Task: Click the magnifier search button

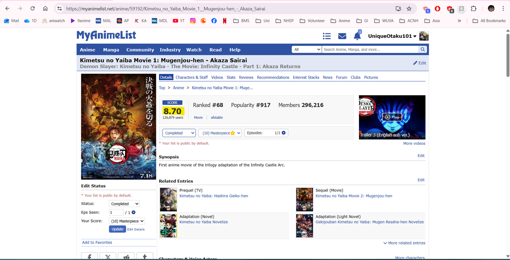Action: [x=423, y=49]
